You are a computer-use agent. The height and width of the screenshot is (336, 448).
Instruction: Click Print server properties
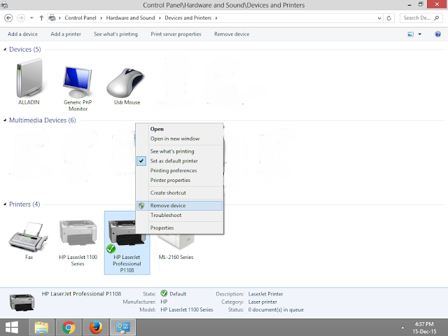pos(176,34)
